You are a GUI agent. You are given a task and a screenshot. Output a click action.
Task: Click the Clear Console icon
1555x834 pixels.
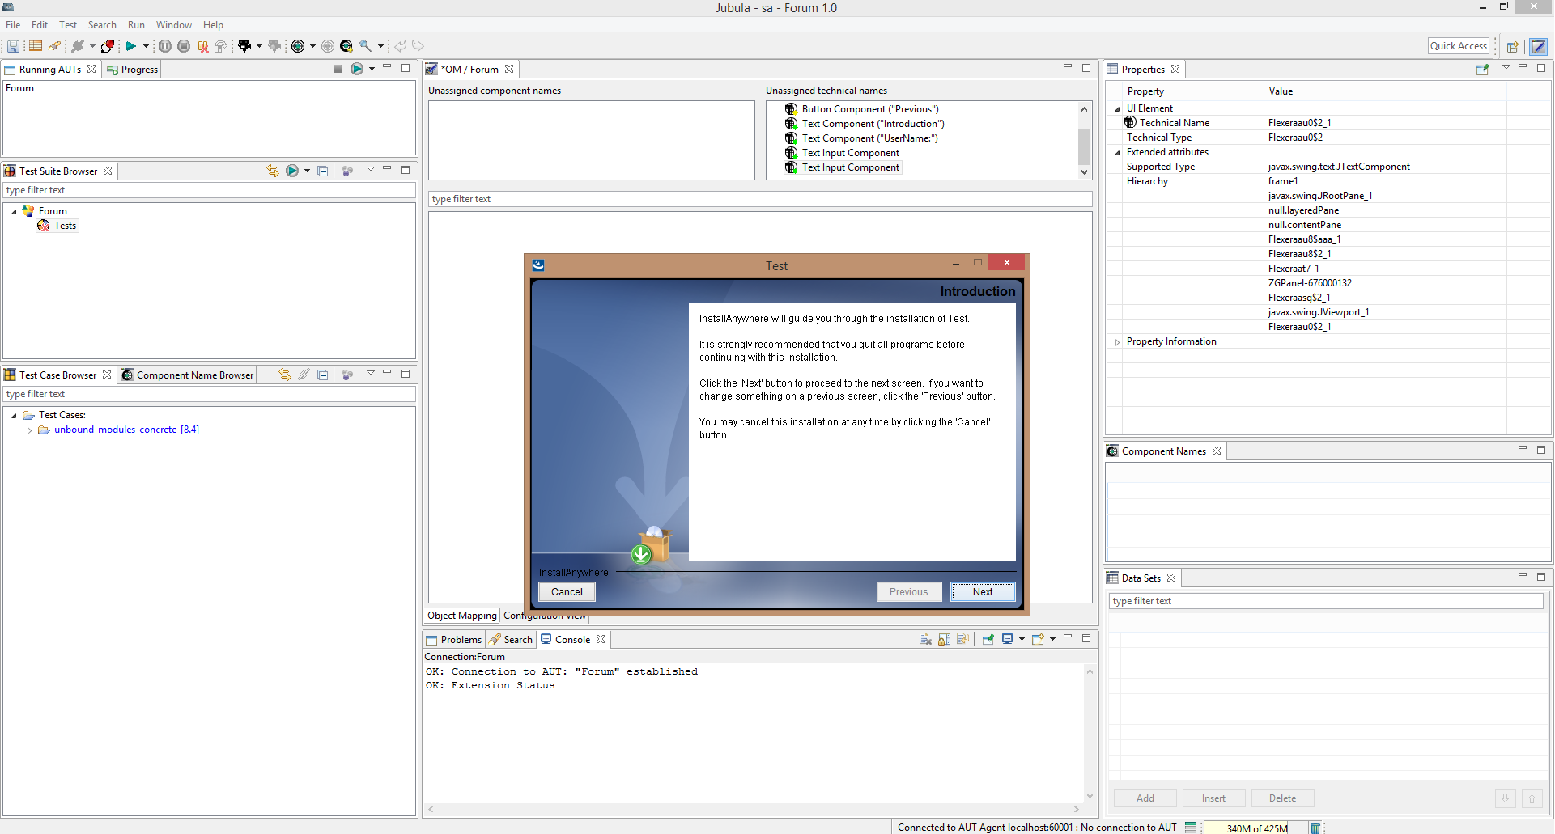pos(925,639)
